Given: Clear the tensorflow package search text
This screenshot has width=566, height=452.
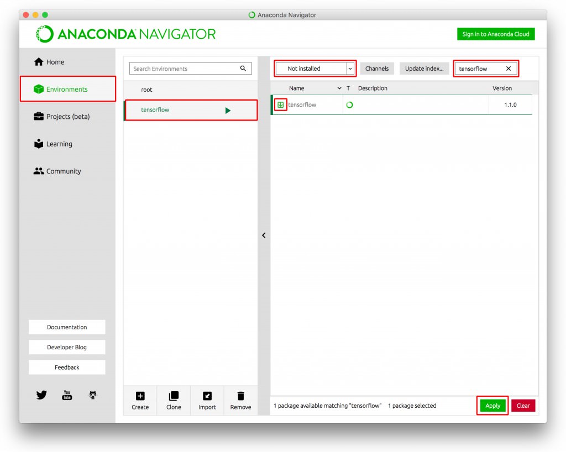Looking at the screenshot, I should (x=509, y=69).
